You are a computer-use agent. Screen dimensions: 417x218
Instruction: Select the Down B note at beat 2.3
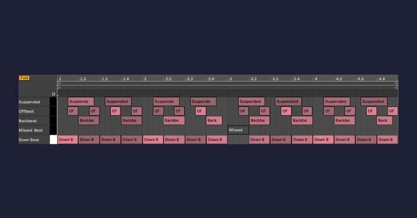point(196,140)
